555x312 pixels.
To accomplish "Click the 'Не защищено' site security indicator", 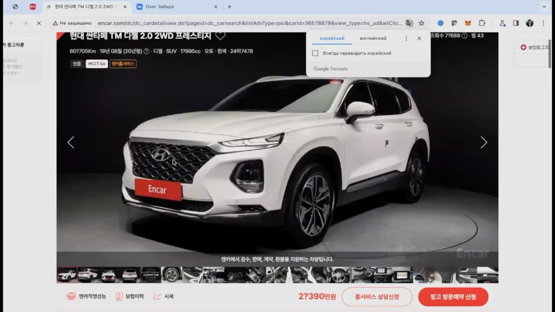I will pyautogui.click(x=72, y=23).
